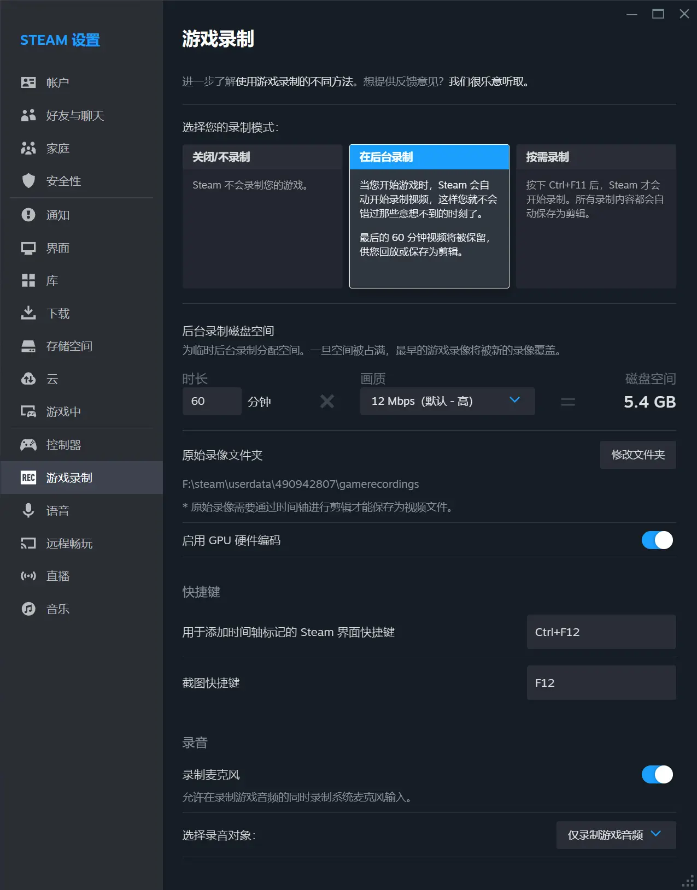
Task: Toggle 录制麦克风 switch
Action: (x=657, y=775)
